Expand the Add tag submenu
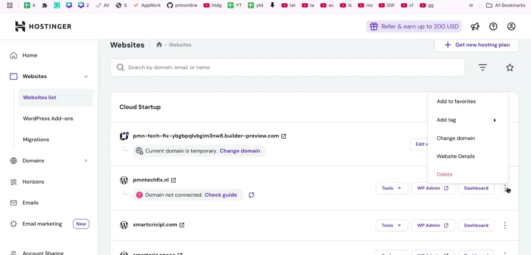 468,120
